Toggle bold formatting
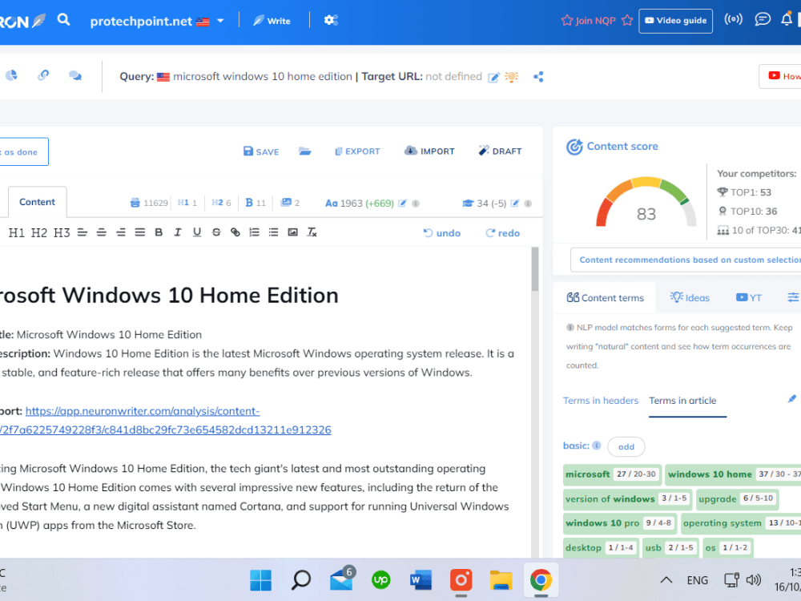 (x=159, y=232)
